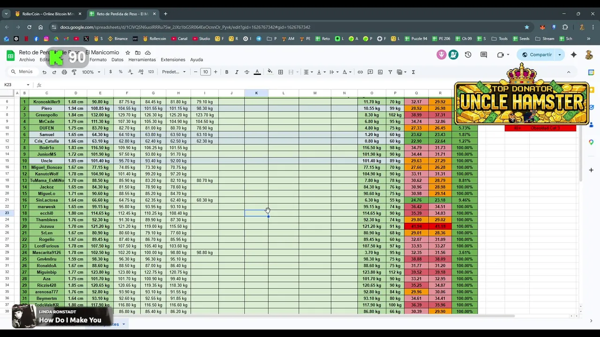The height and width of the screenshot is (337, 600).
Task: Redo the action in Sheets toolbar
Action: click(x=54, y=72)
